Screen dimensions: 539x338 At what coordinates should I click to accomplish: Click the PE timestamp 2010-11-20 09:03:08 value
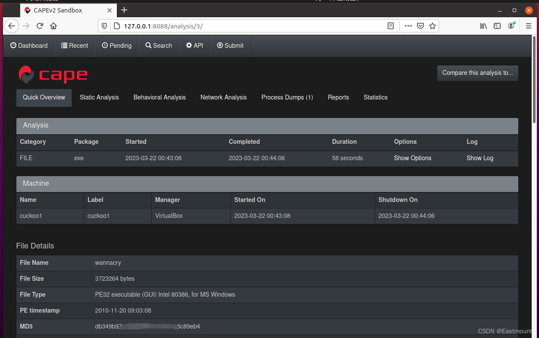click(123, 310)
